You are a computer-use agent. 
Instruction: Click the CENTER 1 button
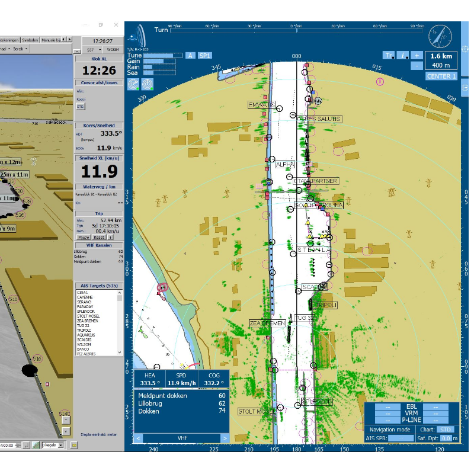[441, 76]
